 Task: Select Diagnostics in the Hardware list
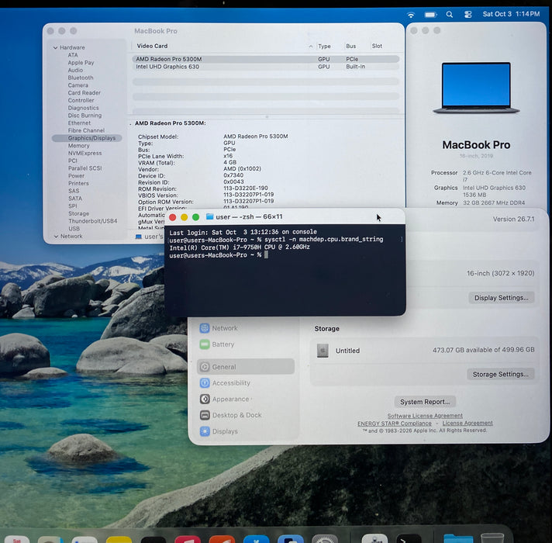tap(83, 108)
